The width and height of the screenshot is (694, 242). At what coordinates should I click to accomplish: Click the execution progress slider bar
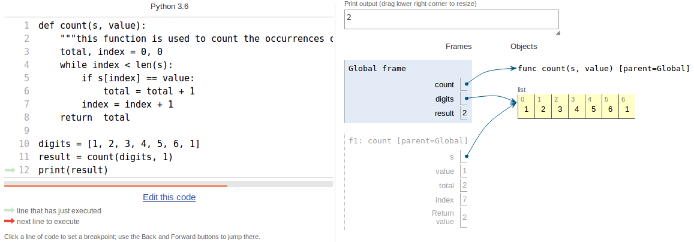(168, 184)
